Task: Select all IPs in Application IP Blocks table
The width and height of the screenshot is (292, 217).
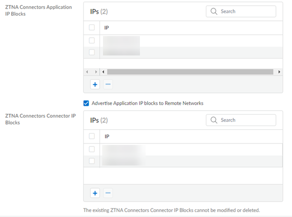Action: (x=92, y=28)
